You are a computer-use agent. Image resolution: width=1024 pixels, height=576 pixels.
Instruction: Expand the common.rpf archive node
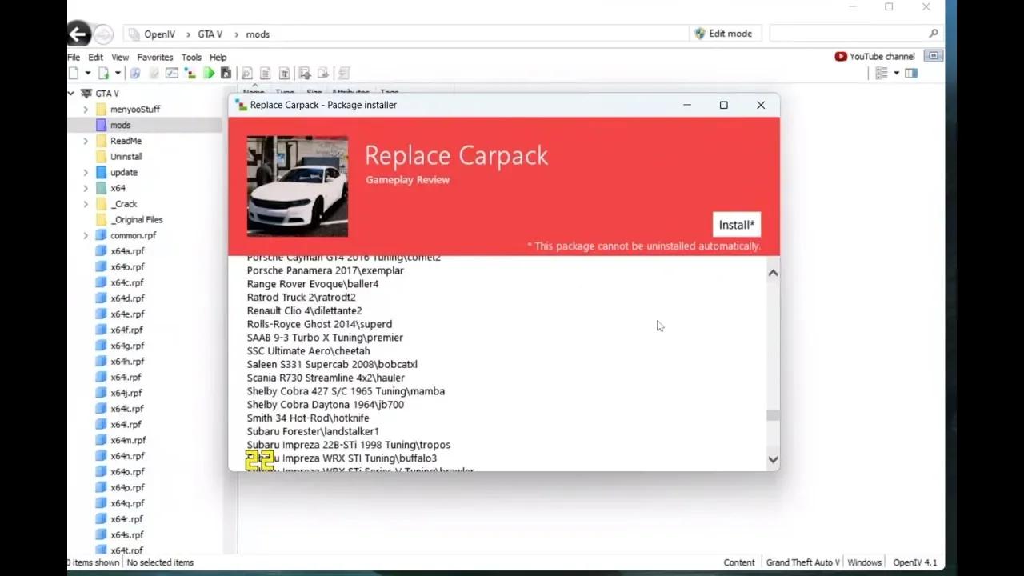tap(86, 235)
